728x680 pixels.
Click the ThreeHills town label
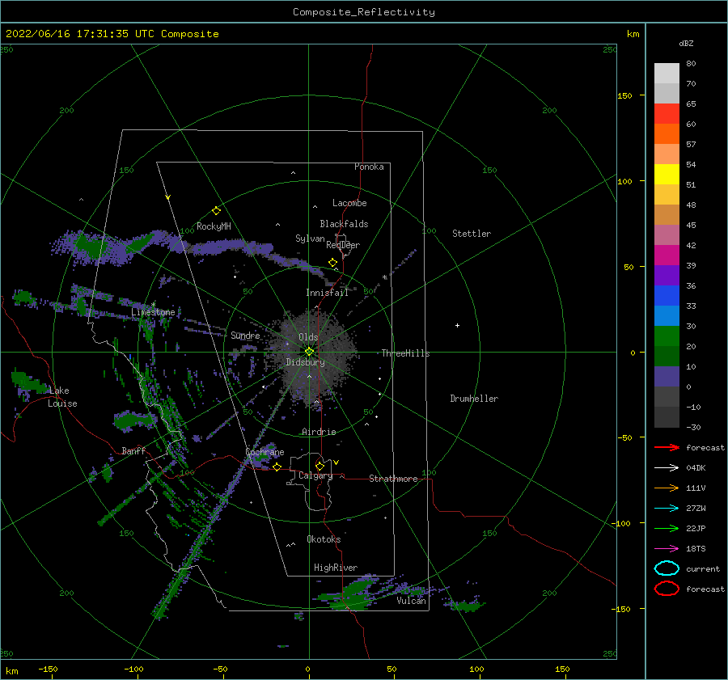tap(405, 353)
